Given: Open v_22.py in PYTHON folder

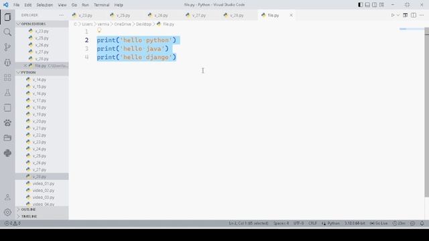Looking at the screenshot, I should coord(40,135).
